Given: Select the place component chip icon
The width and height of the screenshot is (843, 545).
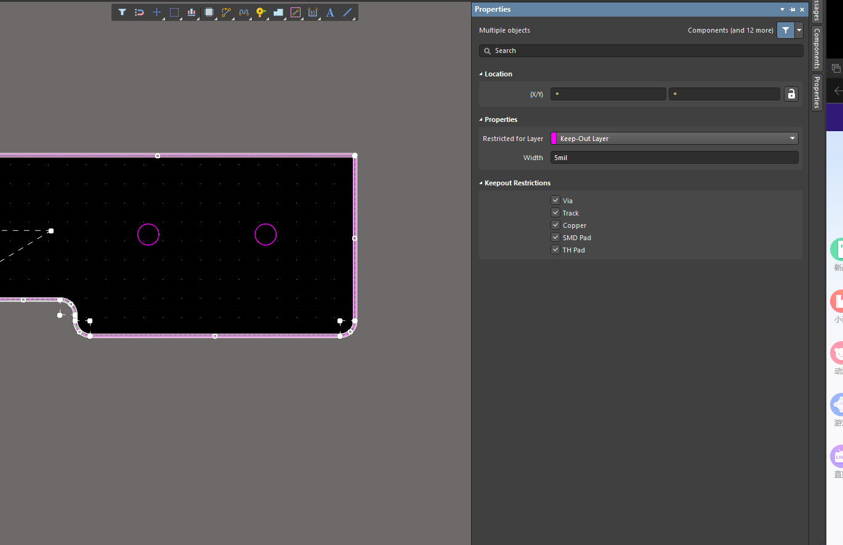Looking at the screenshot, I should click(x=209, y=12).
